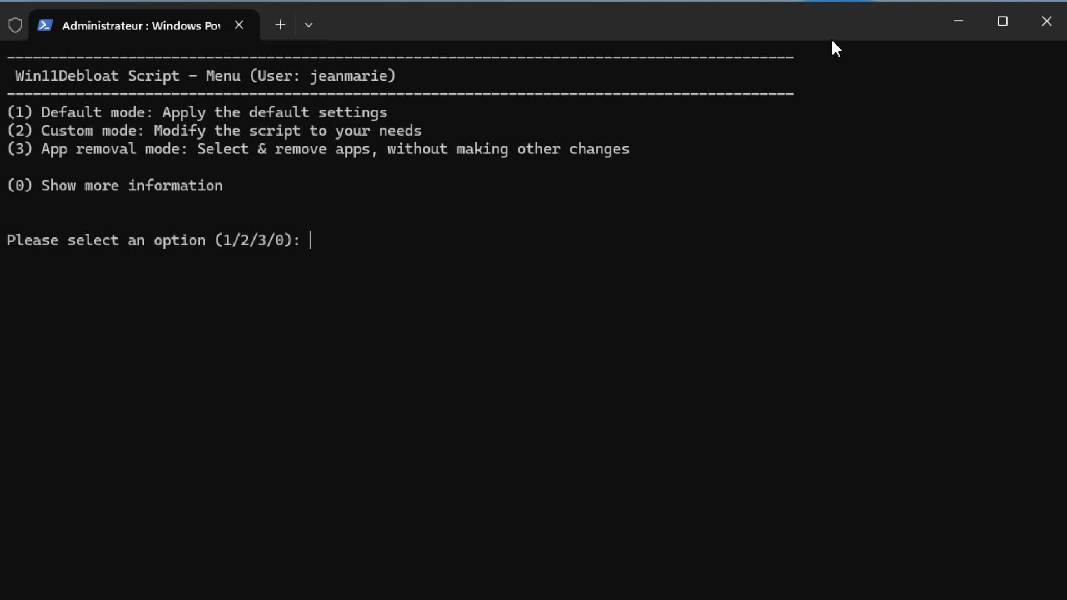Maximize the terminal window
Image resolution: width=1067 pixels, height=600 pixels.
tap(1003, 21)
